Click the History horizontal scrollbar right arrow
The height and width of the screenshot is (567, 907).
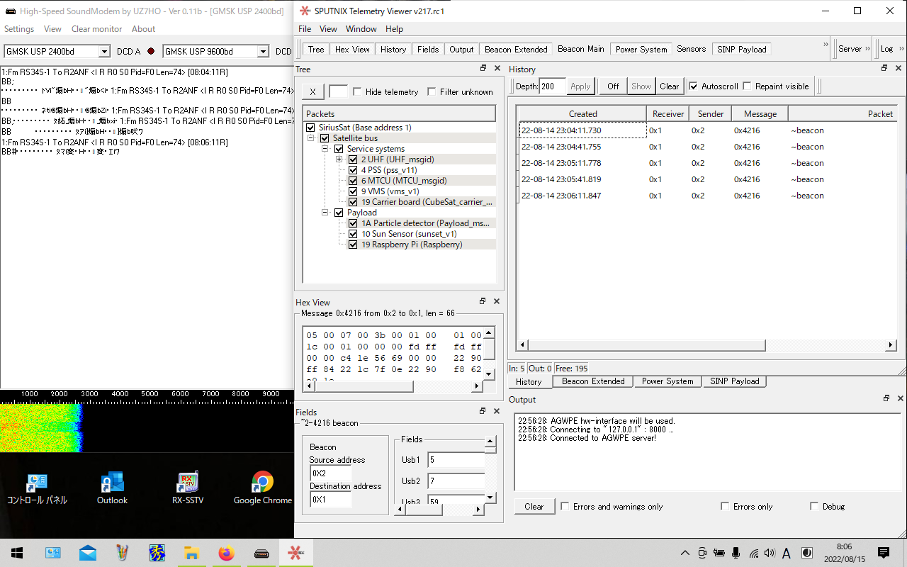tap(891, 345)
